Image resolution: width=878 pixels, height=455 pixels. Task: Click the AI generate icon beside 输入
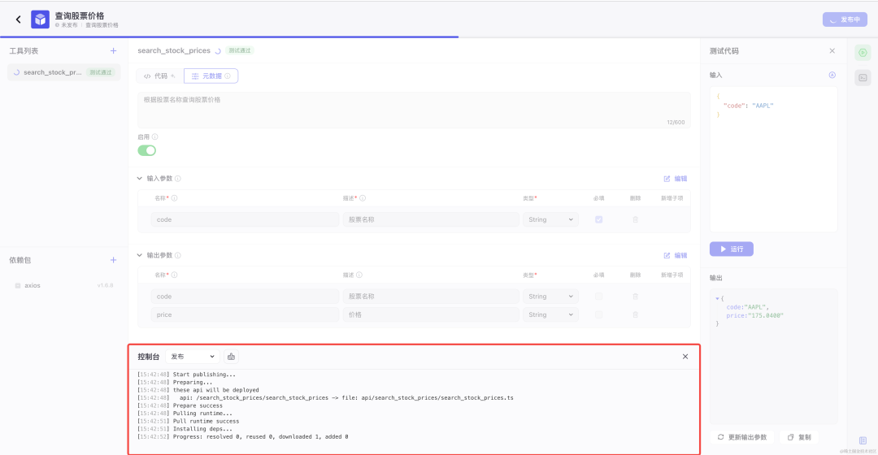pos(832,75)
